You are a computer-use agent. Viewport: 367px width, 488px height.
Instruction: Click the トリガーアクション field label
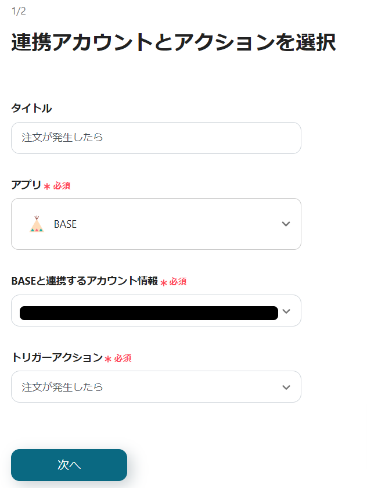57,358
